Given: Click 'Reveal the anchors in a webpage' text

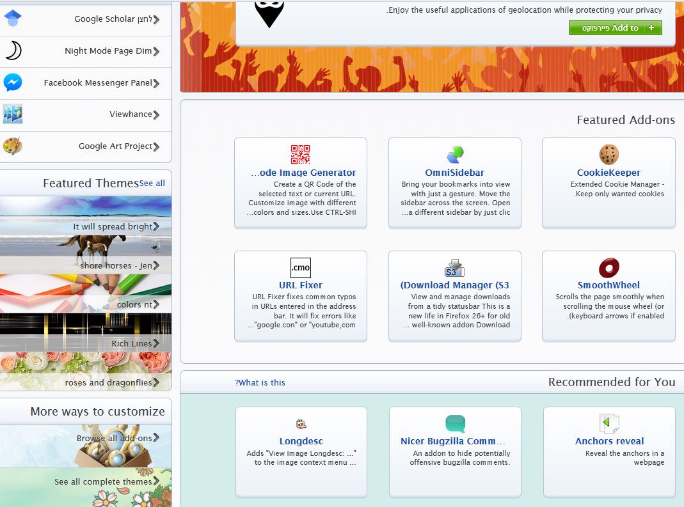Looking at the screenshot, I should 624,458.
